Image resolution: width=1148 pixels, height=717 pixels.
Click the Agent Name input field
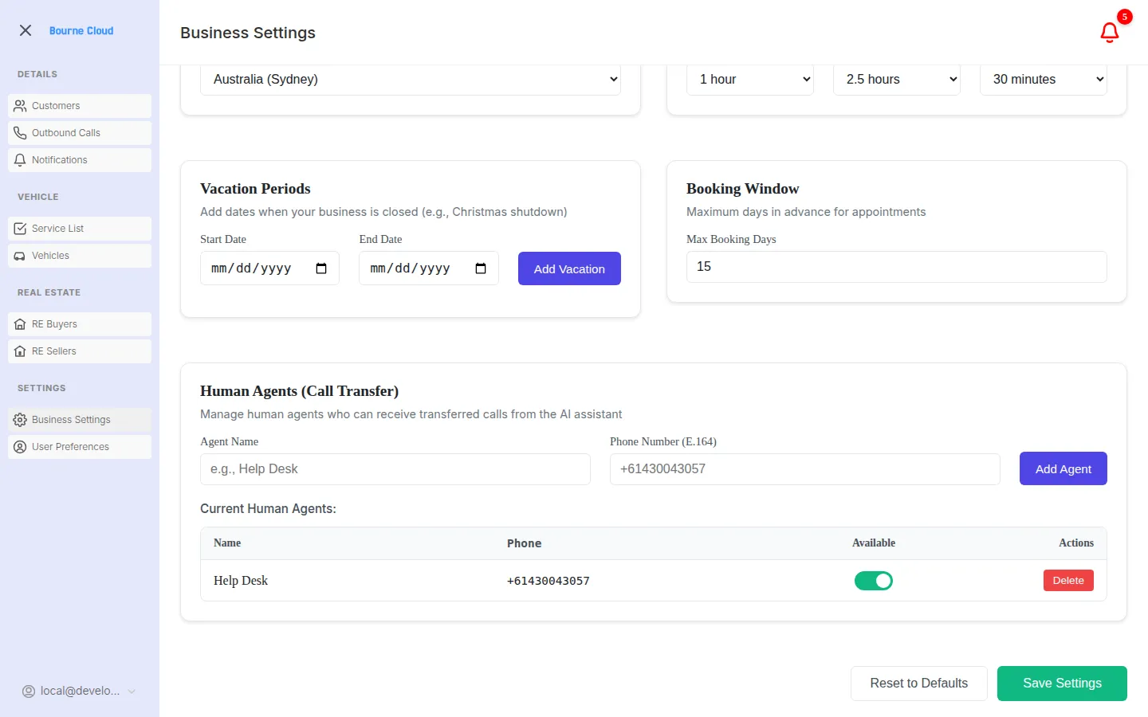(395, 469)
